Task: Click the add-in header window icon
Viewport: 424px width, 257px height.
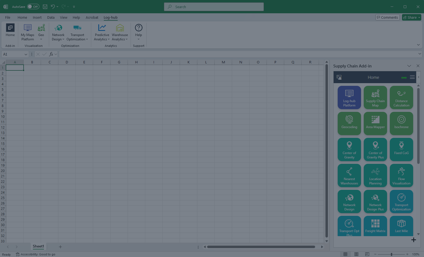Action: coord(339,77)
